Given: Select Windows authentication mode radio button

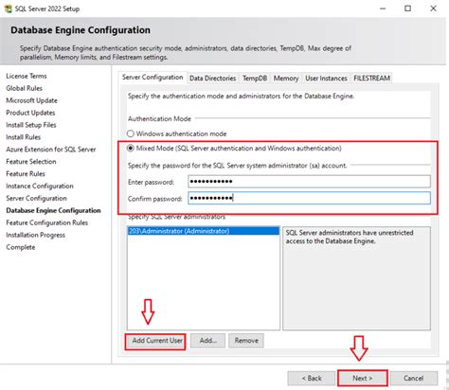Looking at the screenshot, I should (131, 133).
